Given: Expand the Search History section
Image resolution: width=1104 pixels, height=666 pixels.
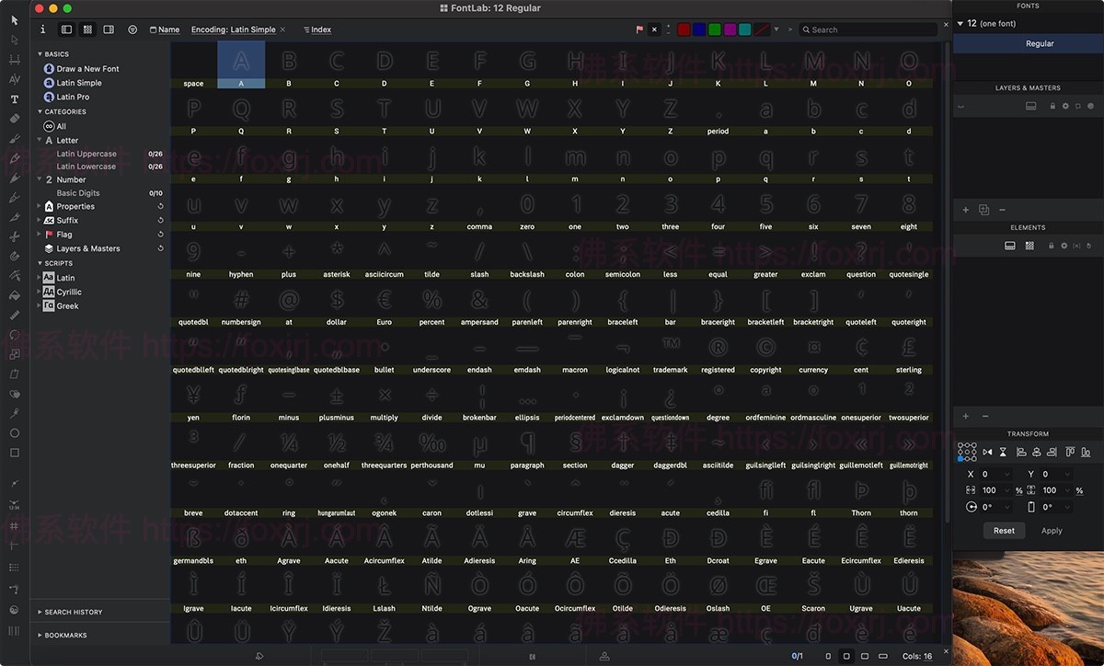Looking at the screenshot, I should point(40,612).
